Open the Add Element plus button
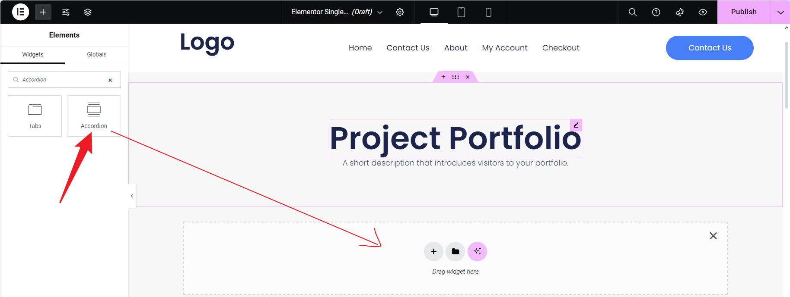 [43, 12]
